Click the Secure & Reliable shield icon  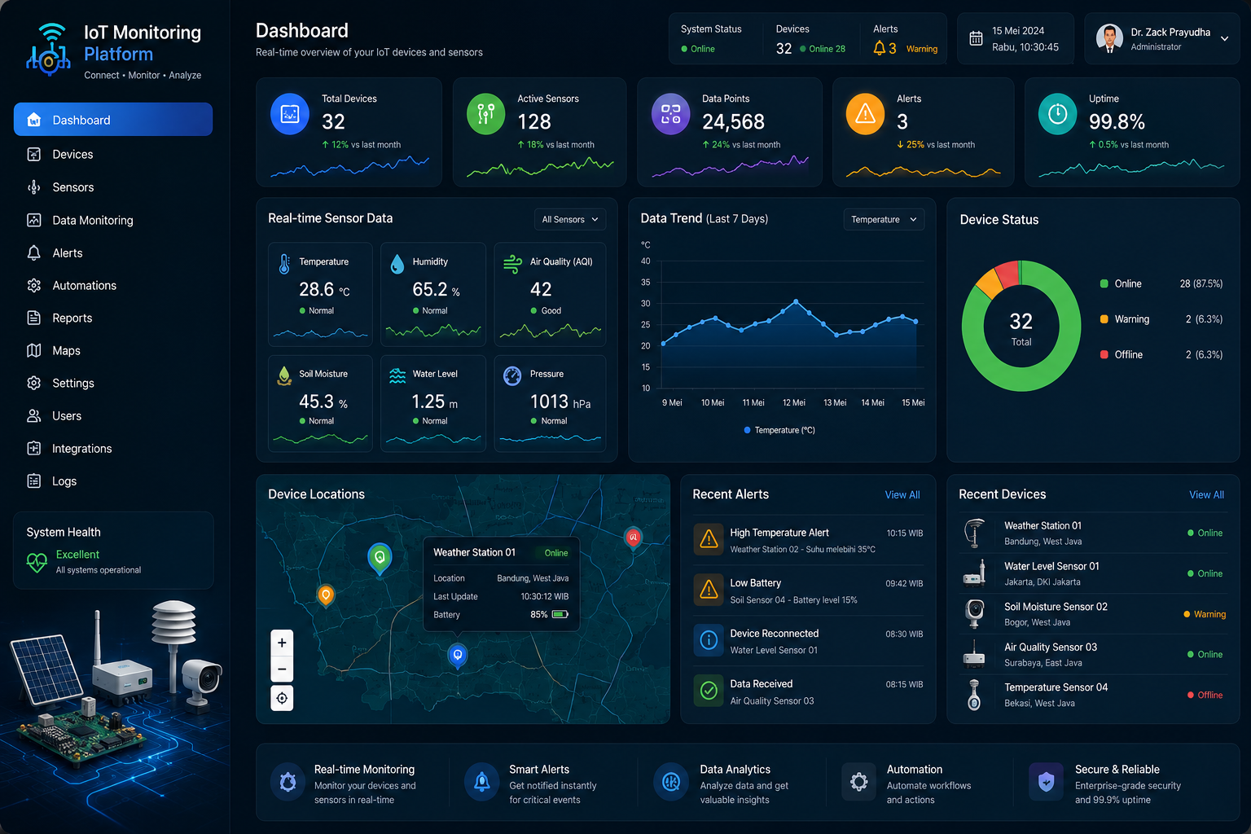(1047, 783)
